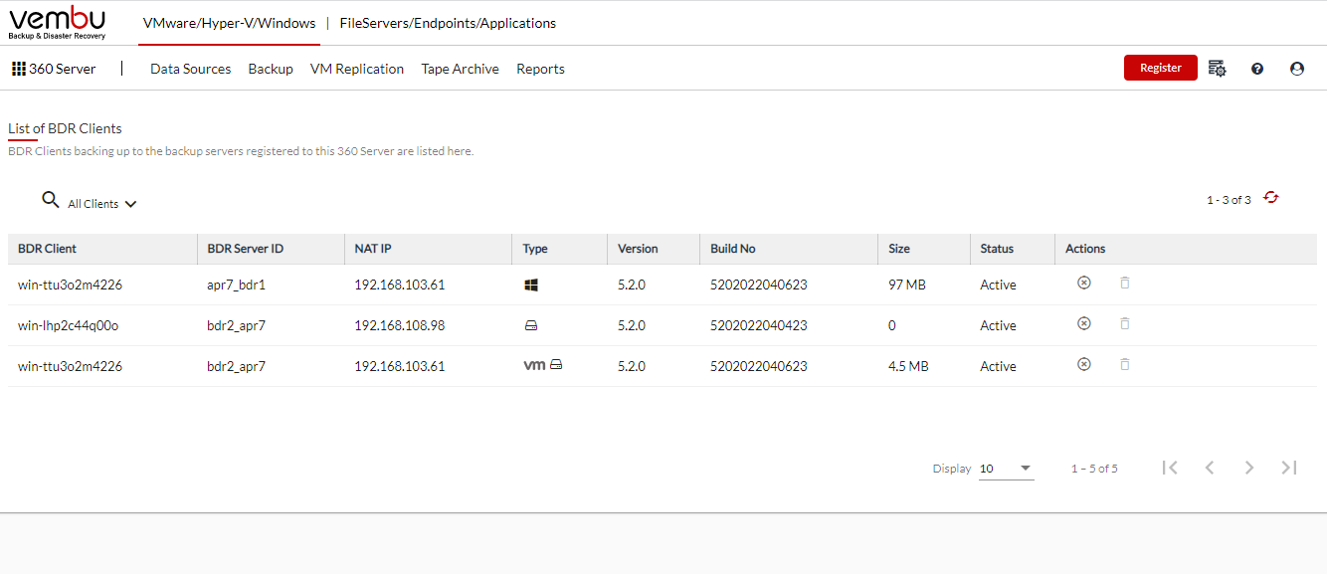Click the Actions column header
1327x574 pixels.
click(x=1085, y=249)
